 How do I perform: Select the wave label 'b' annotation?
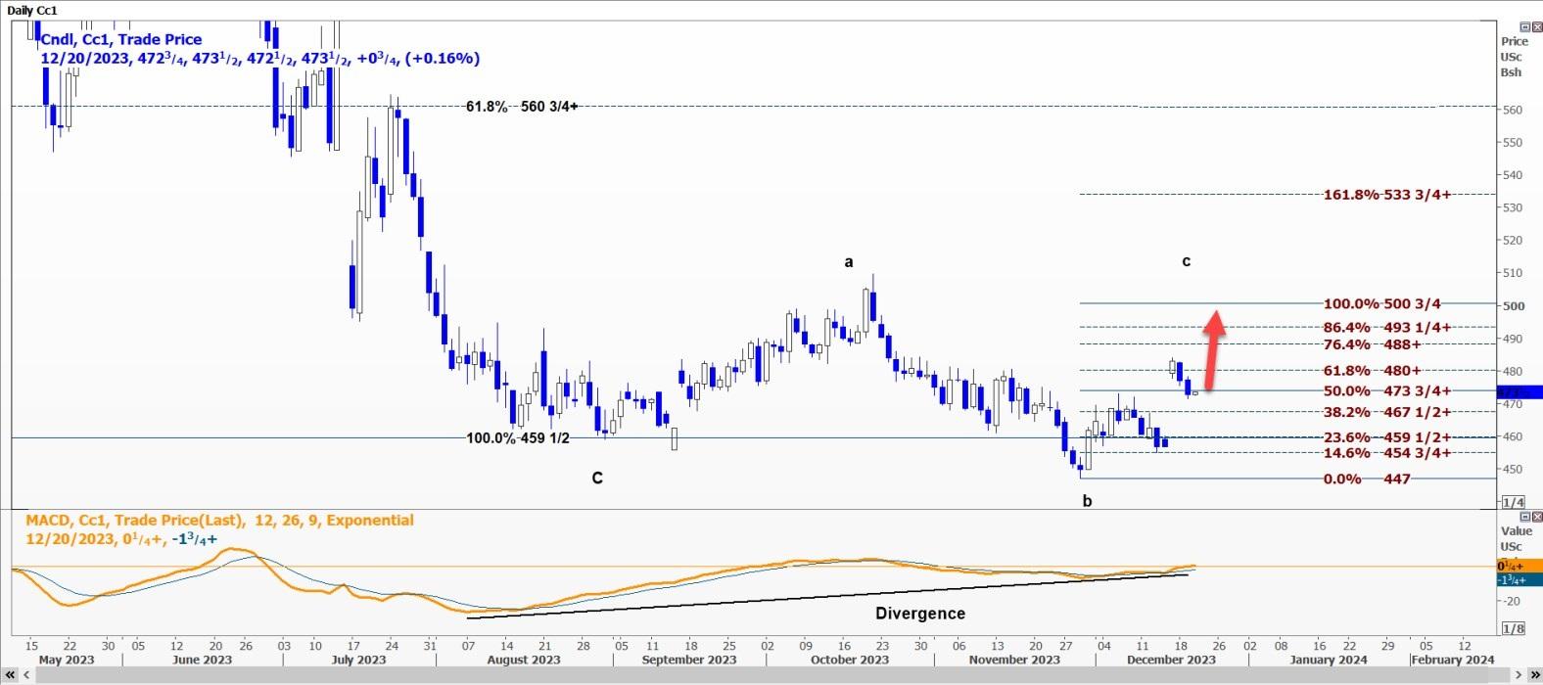pos(1087,501)
